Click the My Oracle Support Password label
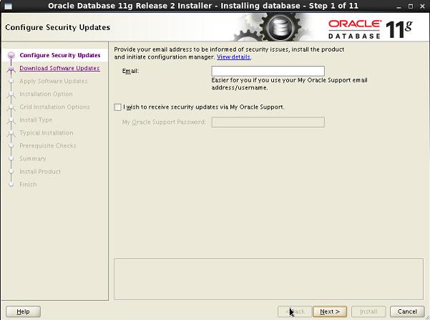 point(164,122)
